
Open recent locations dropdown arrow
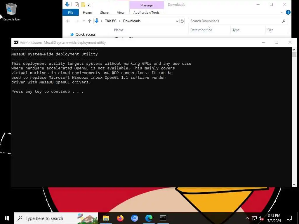pyautogui.click(x=84, y=21)
